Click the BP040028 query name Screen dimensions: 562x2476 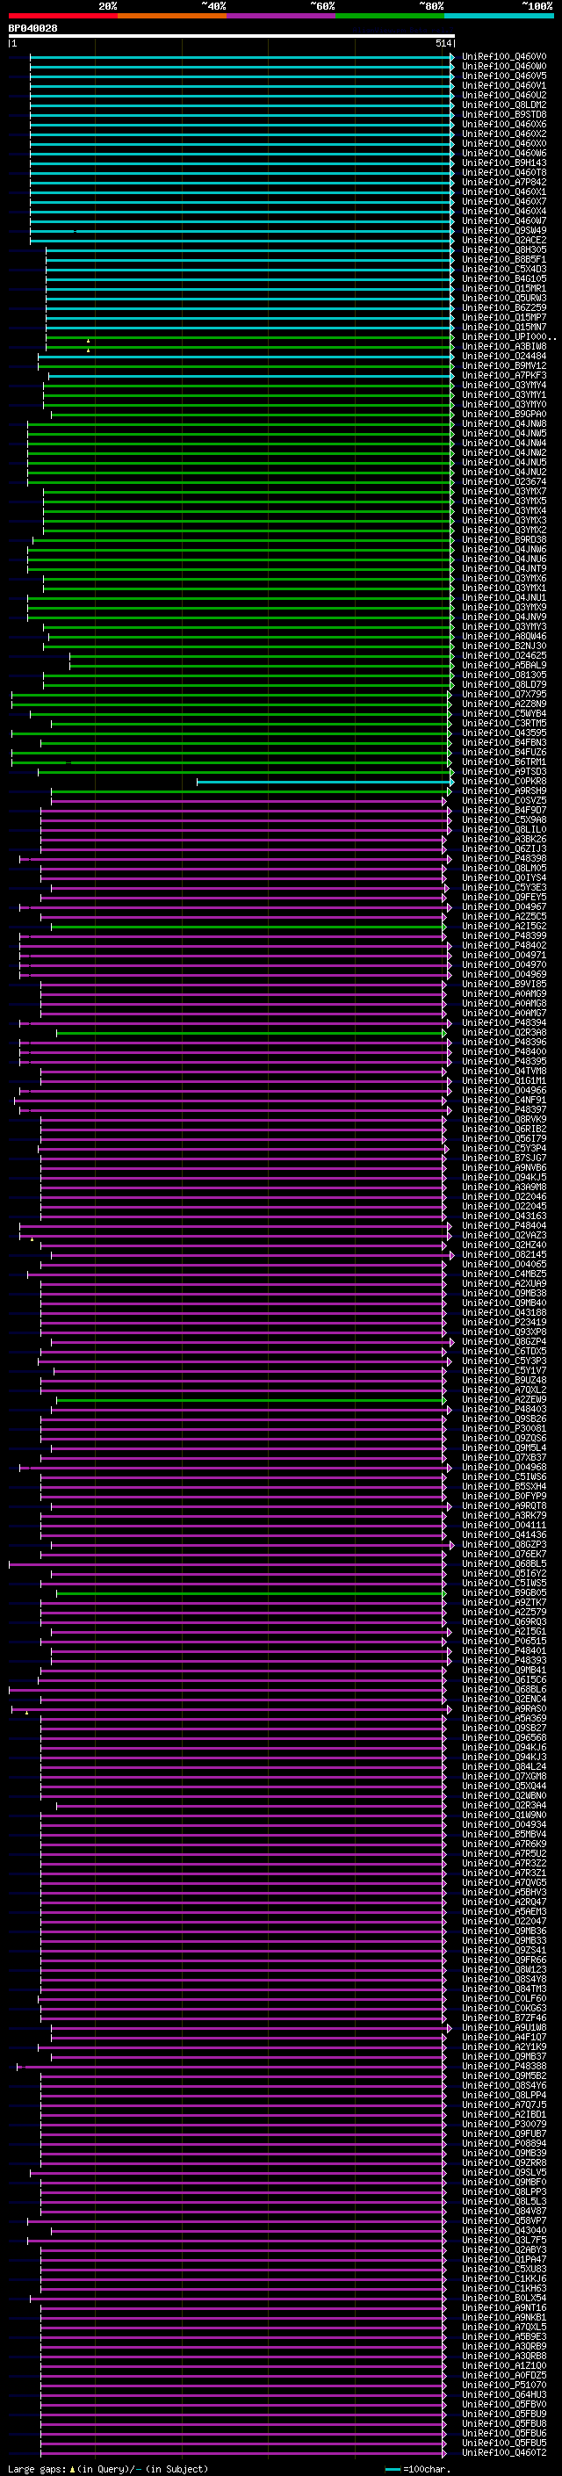[x=32, y=29]
